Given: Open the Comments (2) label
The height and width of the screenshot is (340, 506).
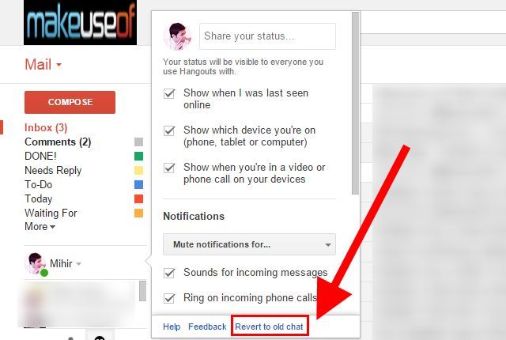Looking at the screenshot, I should pyautogui.click(x=58, y=142).
